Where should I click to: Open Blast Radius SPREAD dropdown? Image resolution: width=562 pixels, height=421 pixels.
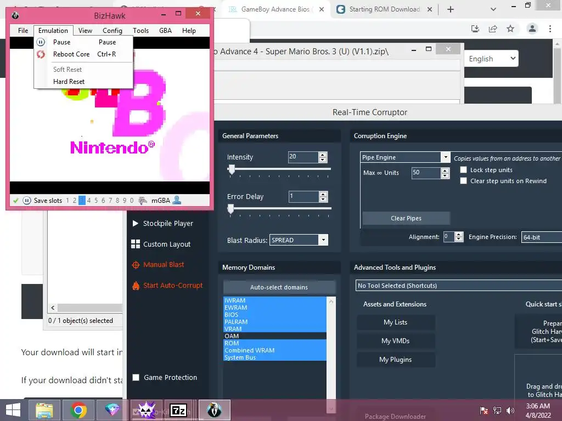click(323, 240)
